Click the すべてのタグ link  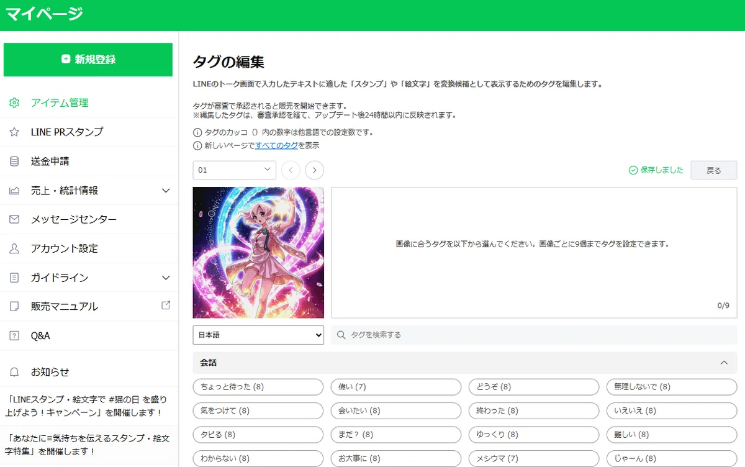tap(276, 146)
